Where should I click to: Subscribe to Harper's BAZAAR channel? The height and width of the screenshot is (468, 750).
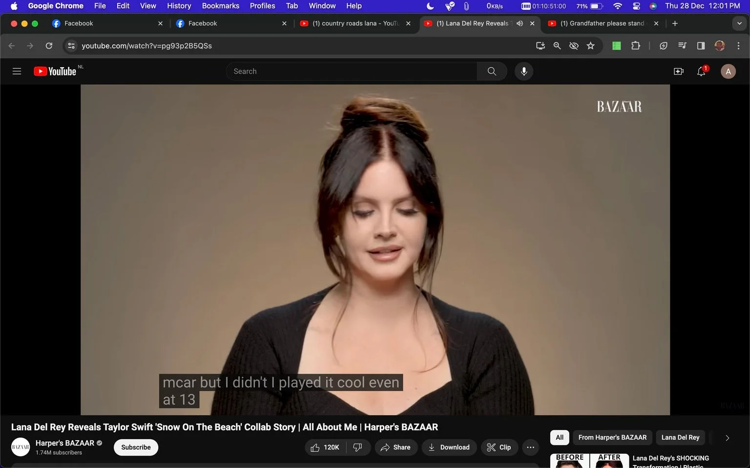click(136, 447)
